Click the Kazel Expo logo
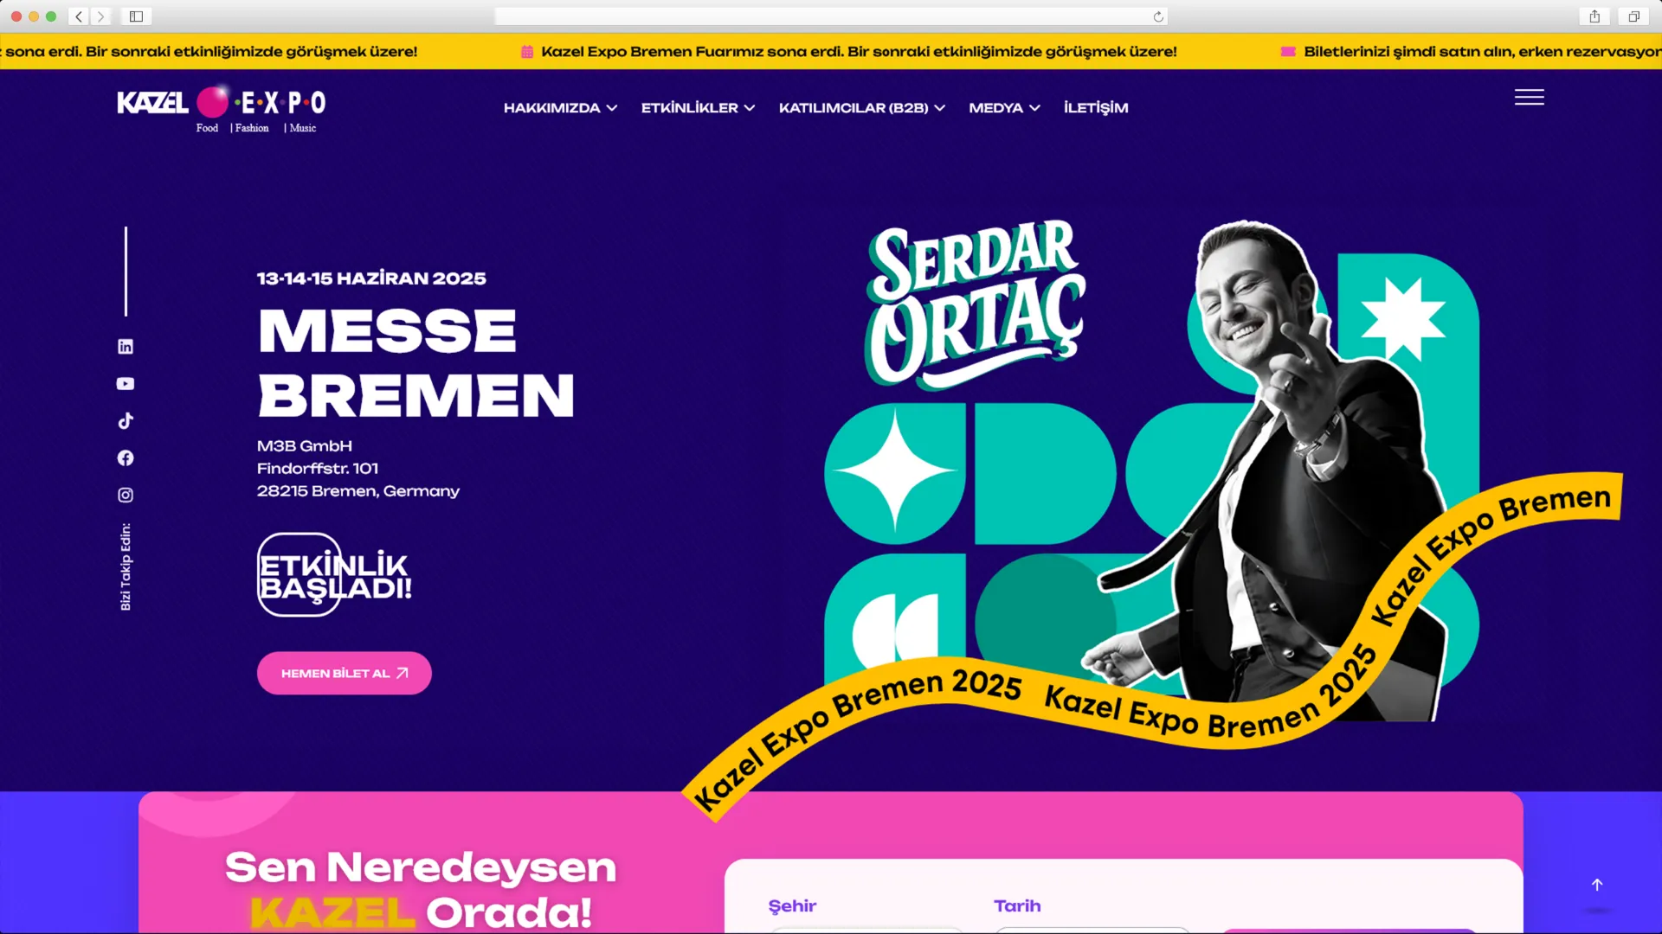 pos(222,110)
